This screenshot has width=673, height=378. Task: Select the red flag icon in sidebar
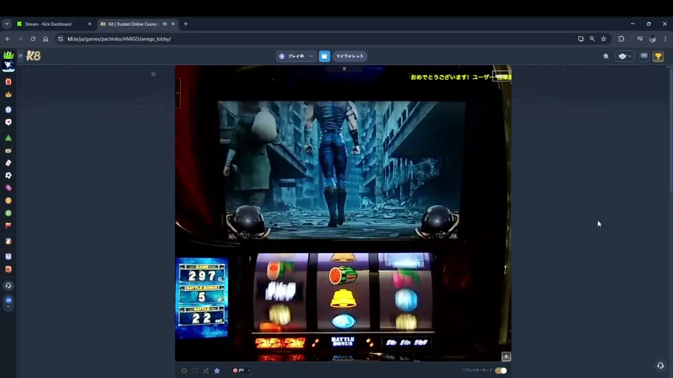(8, 226)
